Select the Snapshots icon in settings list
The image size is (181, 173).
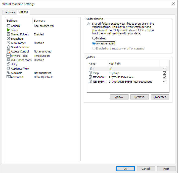click(9, 39)
